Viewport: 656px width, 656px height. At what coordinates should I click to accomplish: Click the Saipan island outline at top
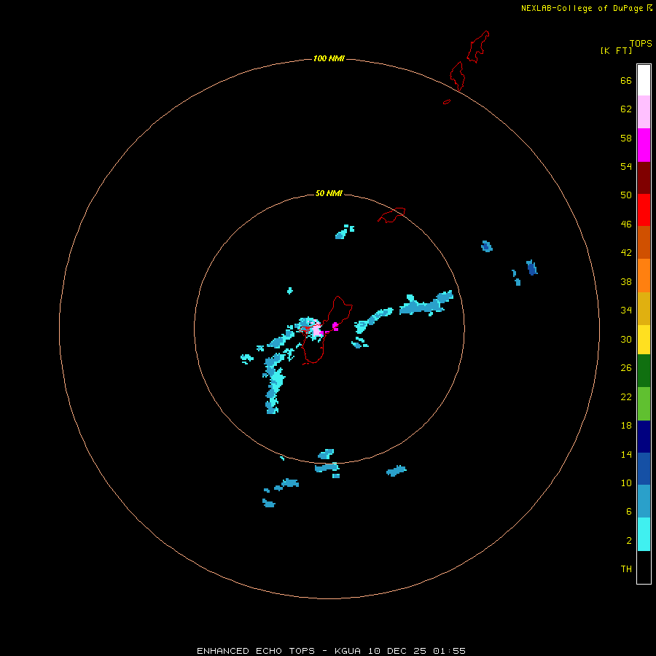(x=477, y=47)
